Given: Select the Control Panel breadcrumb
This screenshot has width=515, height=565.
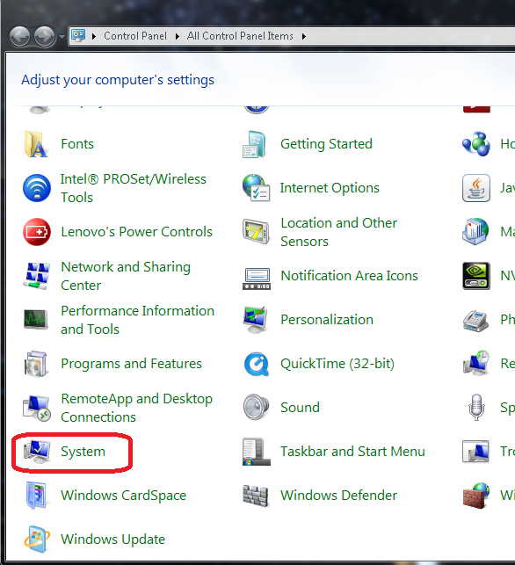Looking at the screenshot, I should pyautogui.click(x=135, y=36).
